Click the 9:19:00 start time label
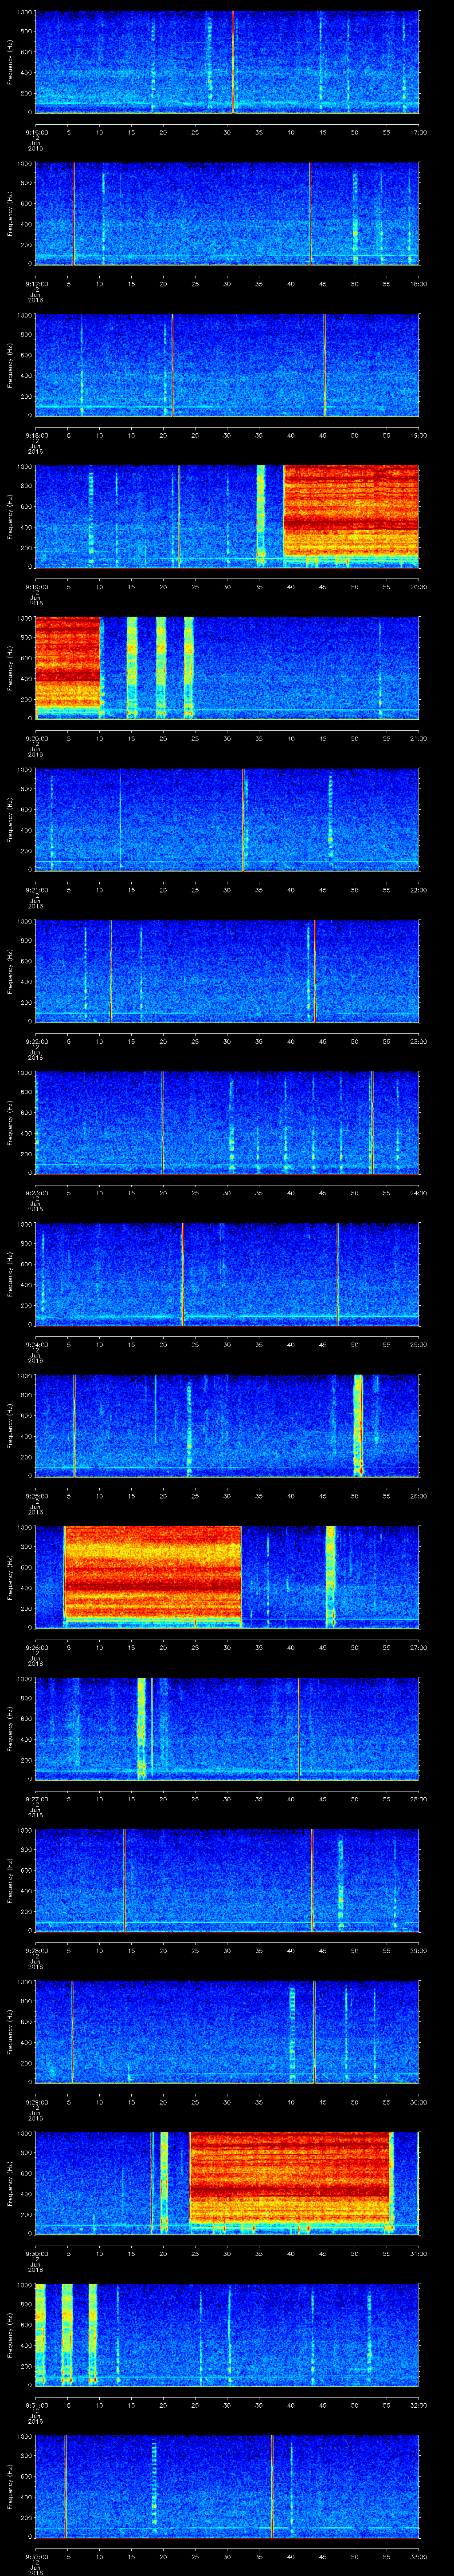This screenshot has height=2576, width=454. [36, 587]
